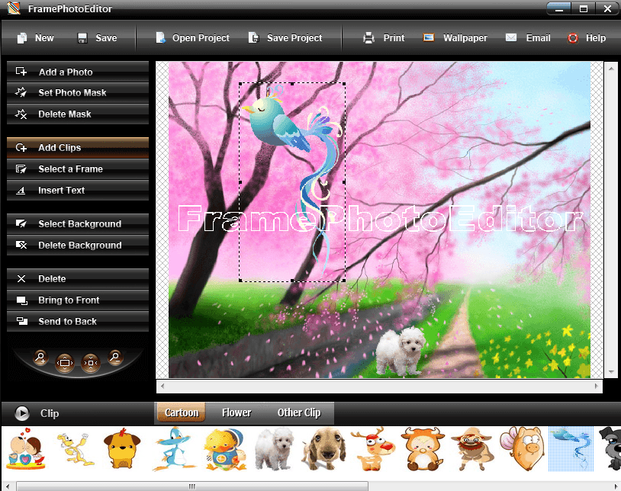Click the fit-to-window zoom icon
This screenshot has width=621, height=491.
click(x=65, y=362)
